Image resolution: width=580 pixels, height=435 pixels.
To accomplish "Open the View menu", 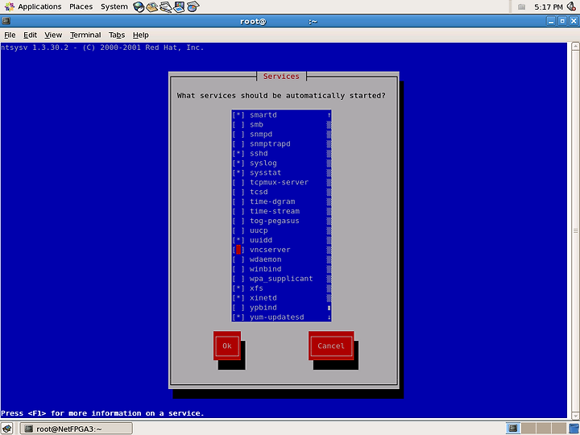I will click(x=53, y=35).
